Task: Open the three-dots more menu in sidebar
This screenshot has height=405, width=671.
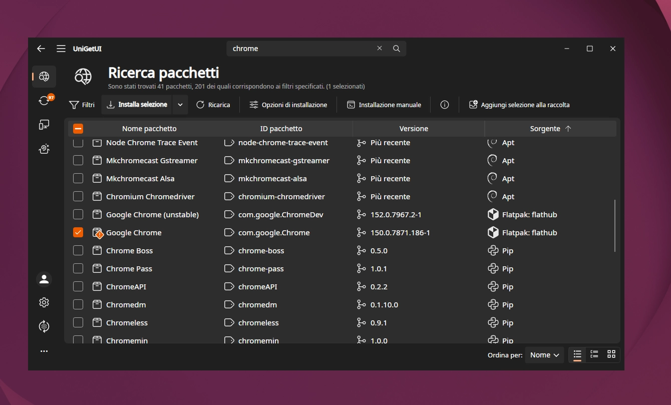Action: click(44, 351)
